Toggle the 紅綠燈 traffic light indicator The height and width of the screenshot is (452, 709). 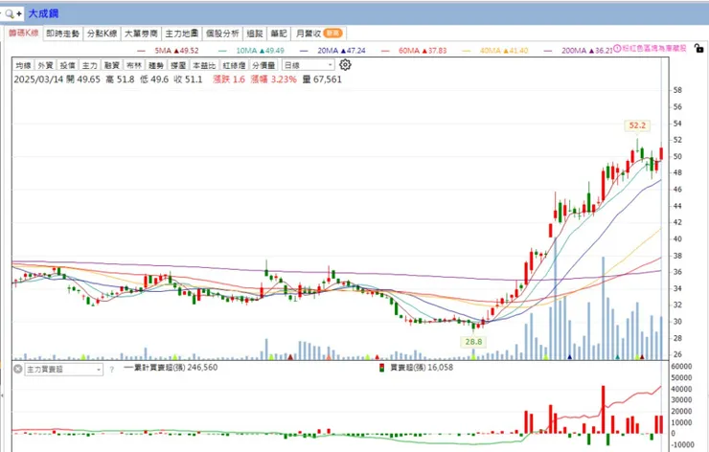click(x=234, y=65)
